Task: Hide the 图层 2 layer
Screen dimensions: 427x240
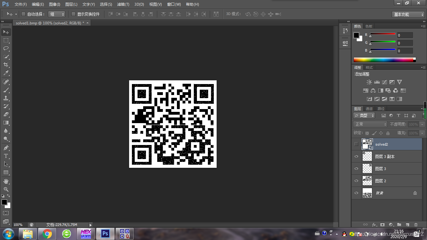Action: pos(356,181)
